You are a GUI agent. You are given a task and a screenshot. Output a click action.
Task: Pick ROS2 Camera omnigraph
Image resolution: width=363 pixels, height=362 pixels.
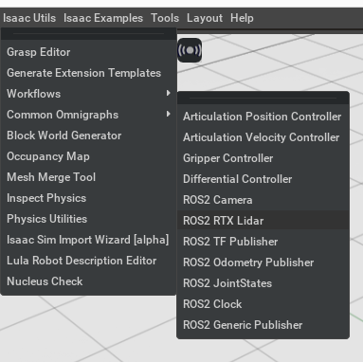click(x=263, y=200)
